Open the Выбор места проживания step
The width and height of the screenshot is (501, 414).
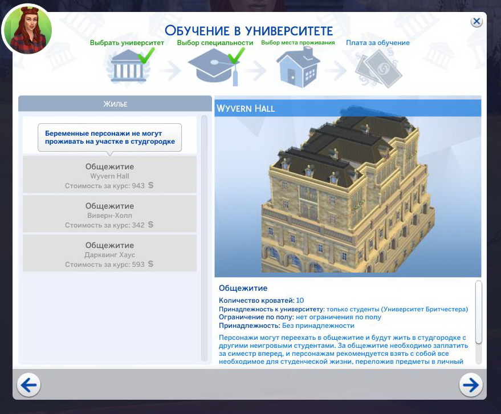coord(298,43)
